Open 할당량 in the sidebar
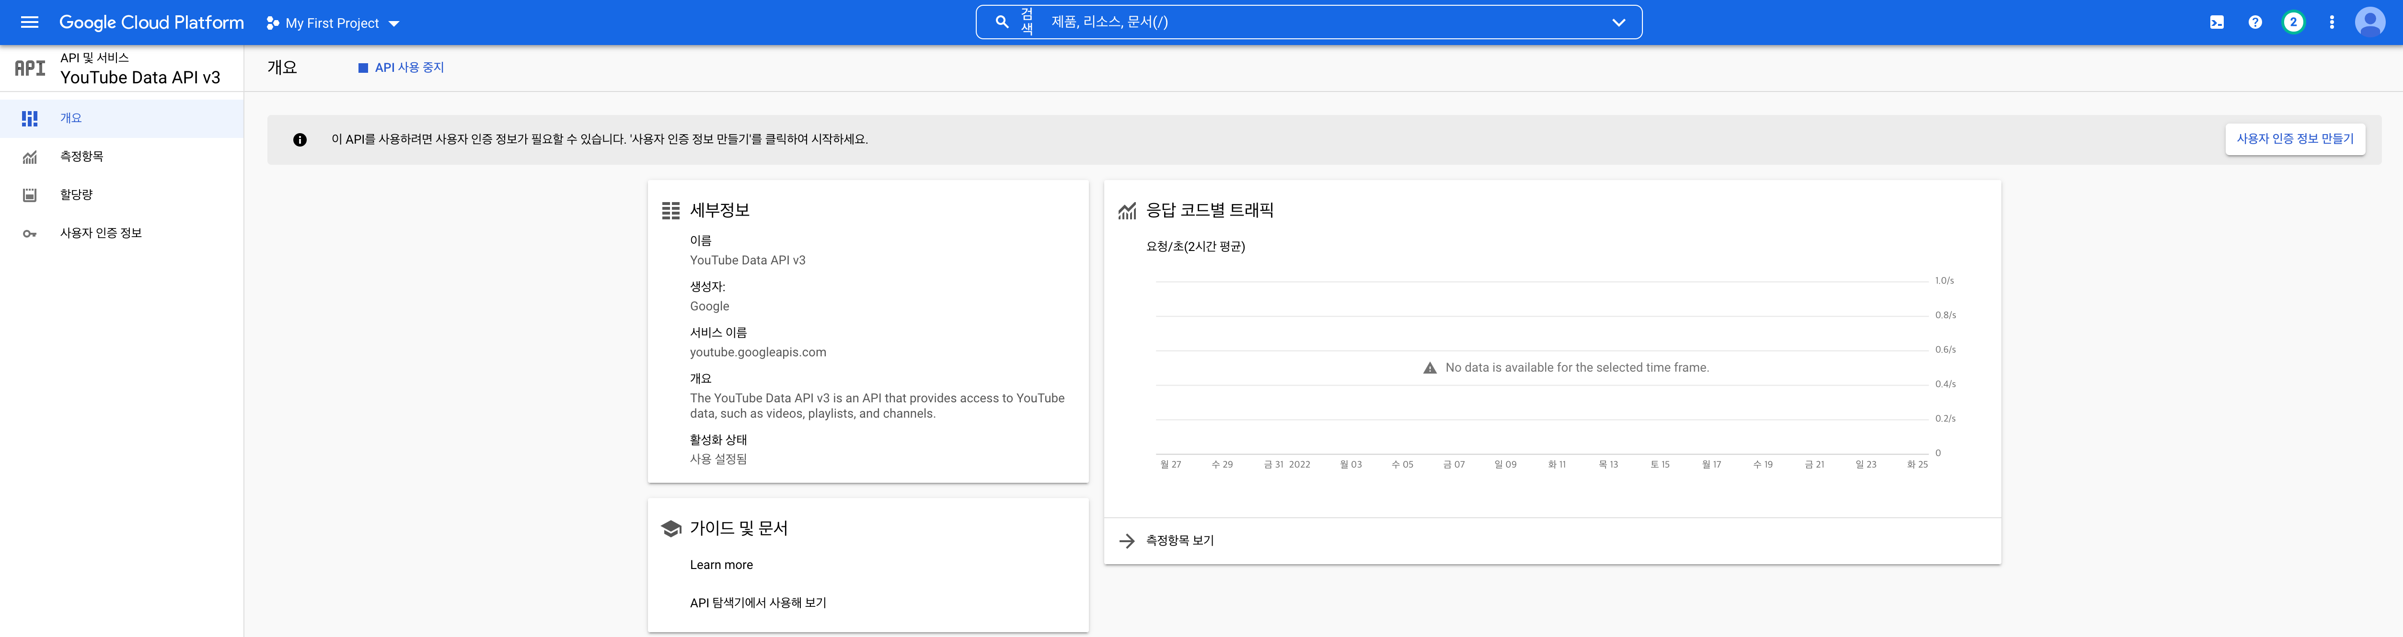Image resolution: width=2403 pixels, height=637 pixels. tap(77, 195)
